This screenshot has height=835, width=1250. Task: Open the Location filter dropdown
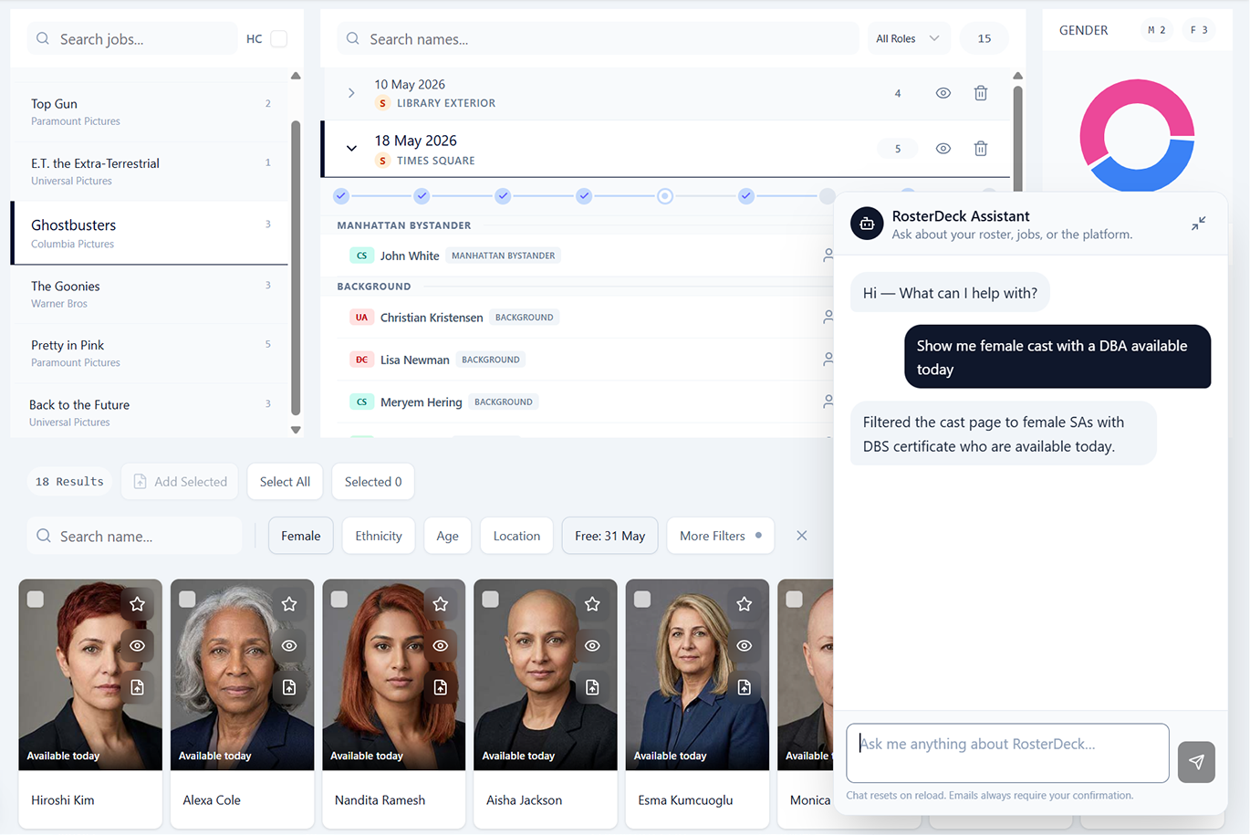516,536
